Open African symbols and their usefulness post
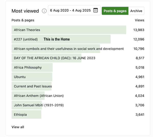The image size is (153, 137). click(69, 49)
